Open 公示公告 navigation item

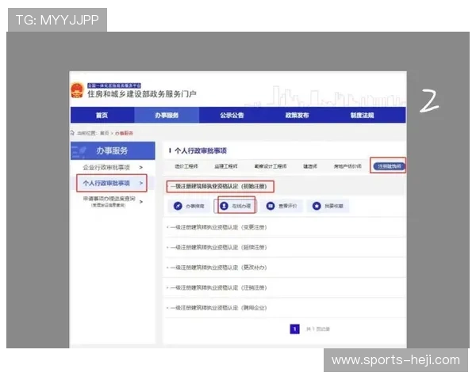coord(232,115)
